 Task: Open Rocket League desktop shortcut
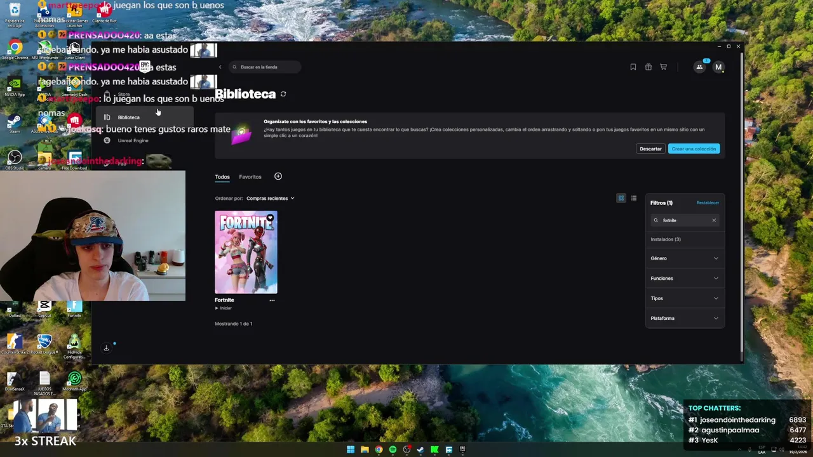pyautogui.click(x=44, y=345)
